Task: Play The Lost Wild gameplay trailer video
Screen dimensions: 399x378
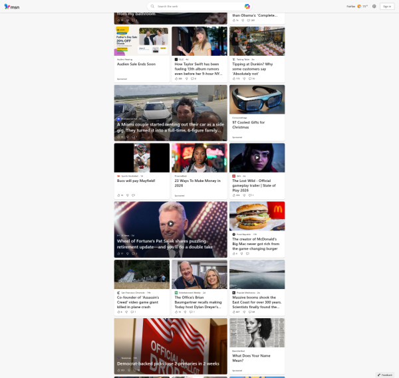Action: pos(257,157)
